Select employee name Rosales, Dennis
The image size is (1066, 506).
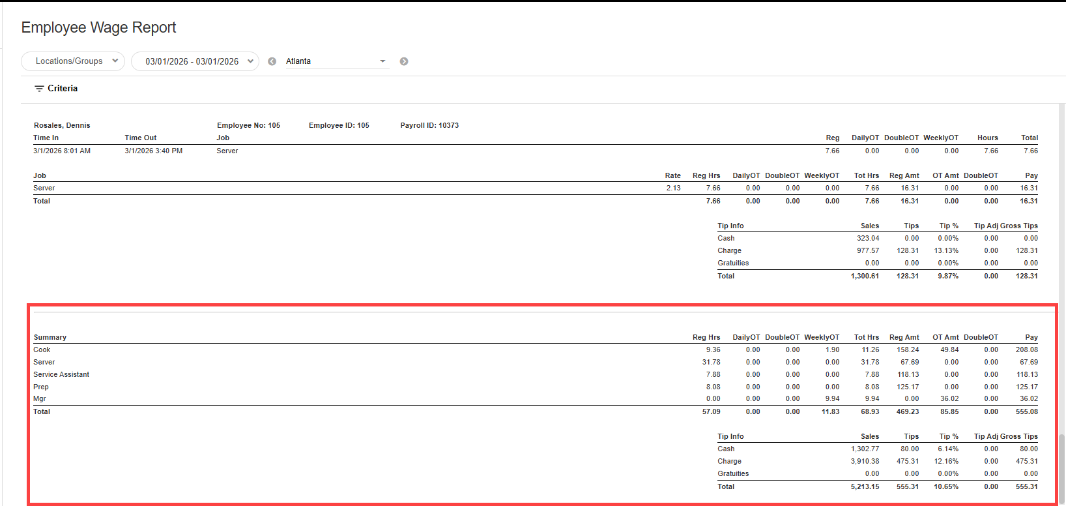[62, 125]
